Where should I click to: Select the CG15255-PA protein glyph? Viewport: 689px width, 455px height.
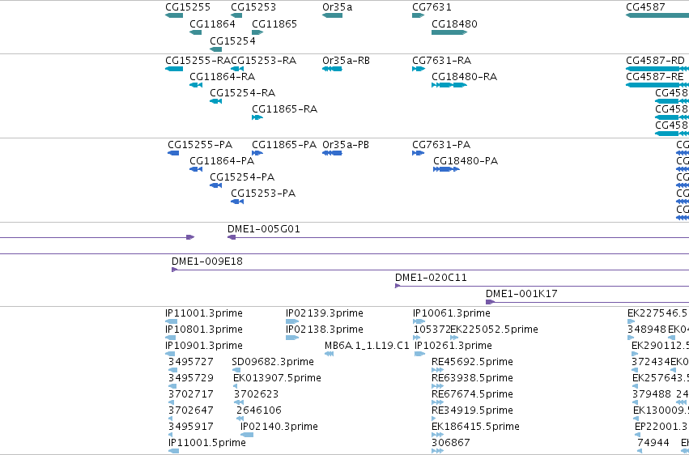(173, 153)
